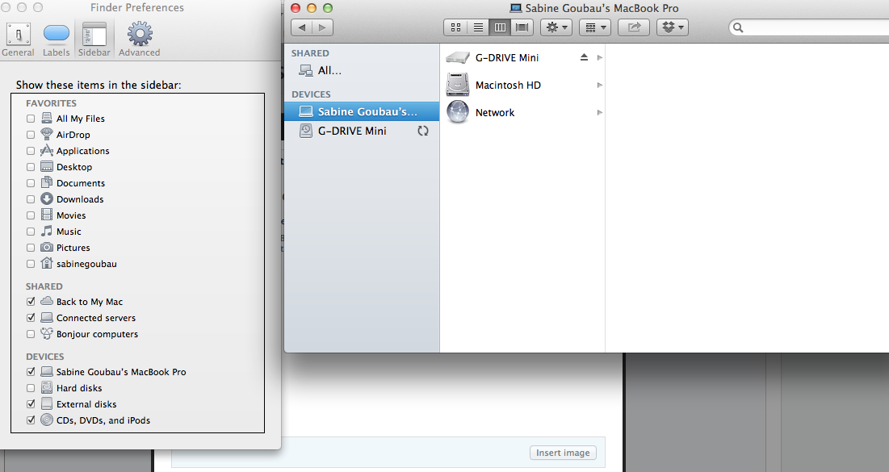Enable Bonjour computers checkbox
Screen dimensions: 889x472
31,334
